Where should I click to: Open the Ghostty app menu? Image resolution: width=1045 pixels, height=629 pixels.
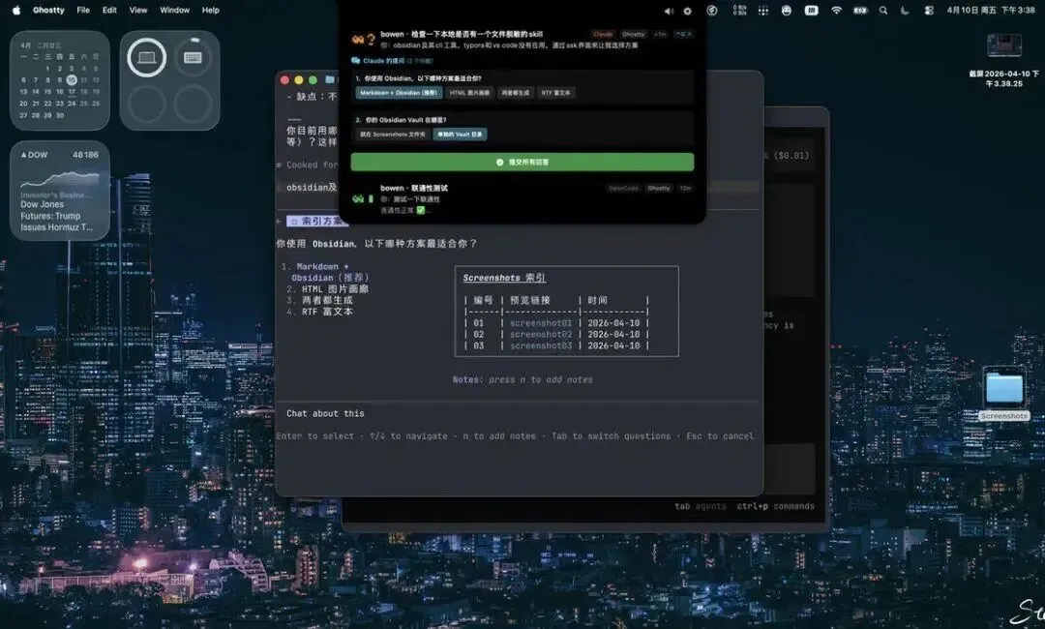point(48,10)
